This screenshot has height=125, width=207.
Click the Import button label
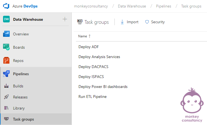pos(132,22)
